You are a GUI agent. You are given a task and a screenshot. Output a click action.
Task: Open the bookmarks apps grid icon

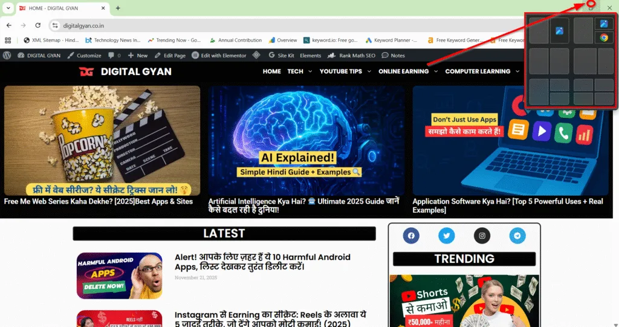click(8, 40)
